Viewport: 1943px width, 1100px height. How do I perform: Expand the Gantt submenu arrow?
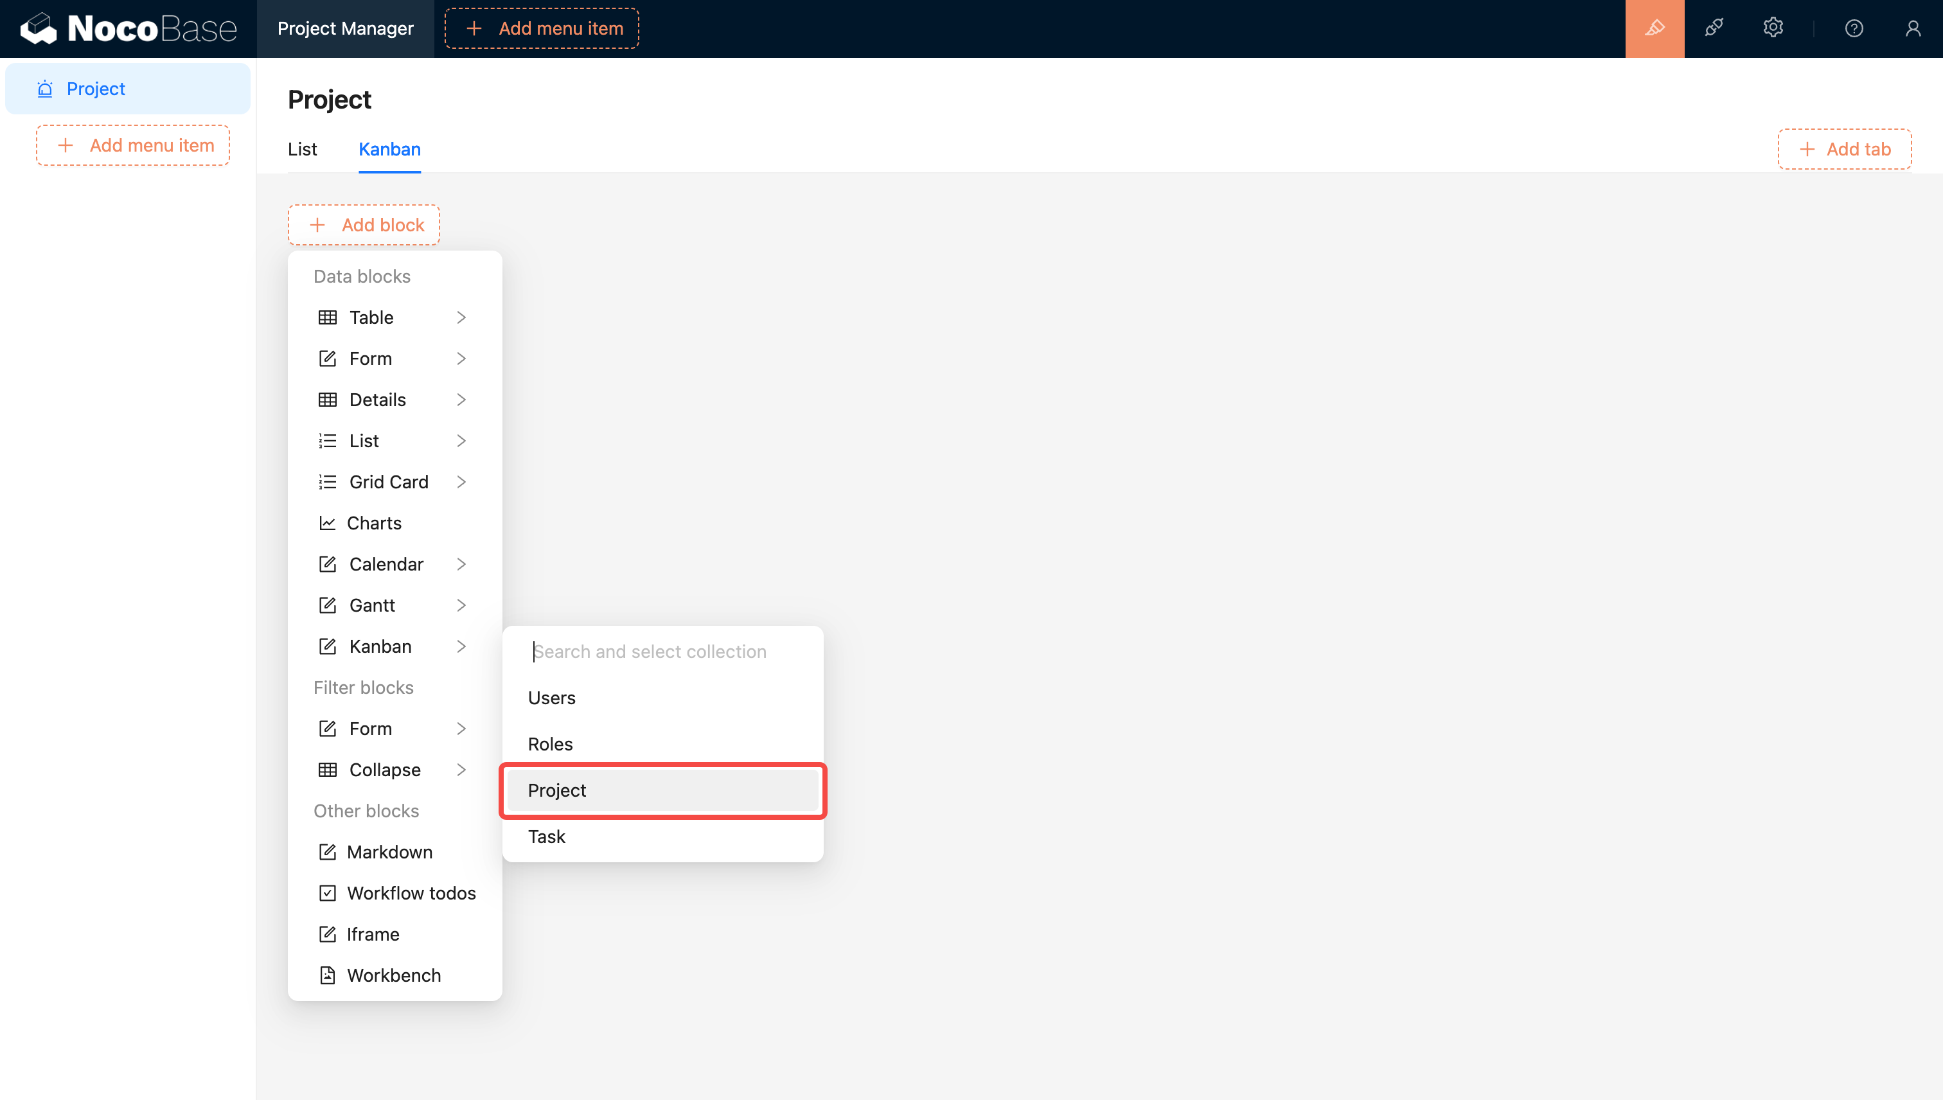coord(461,605)
